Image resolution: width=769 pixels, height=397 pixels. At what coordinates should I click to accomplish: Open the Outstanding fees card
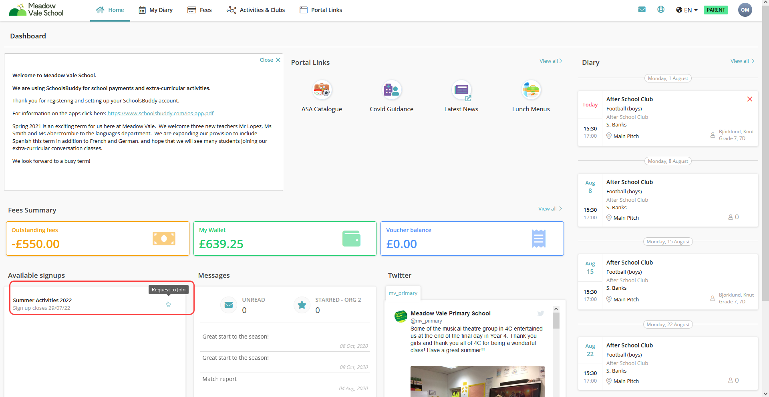(x=98, y=239)
